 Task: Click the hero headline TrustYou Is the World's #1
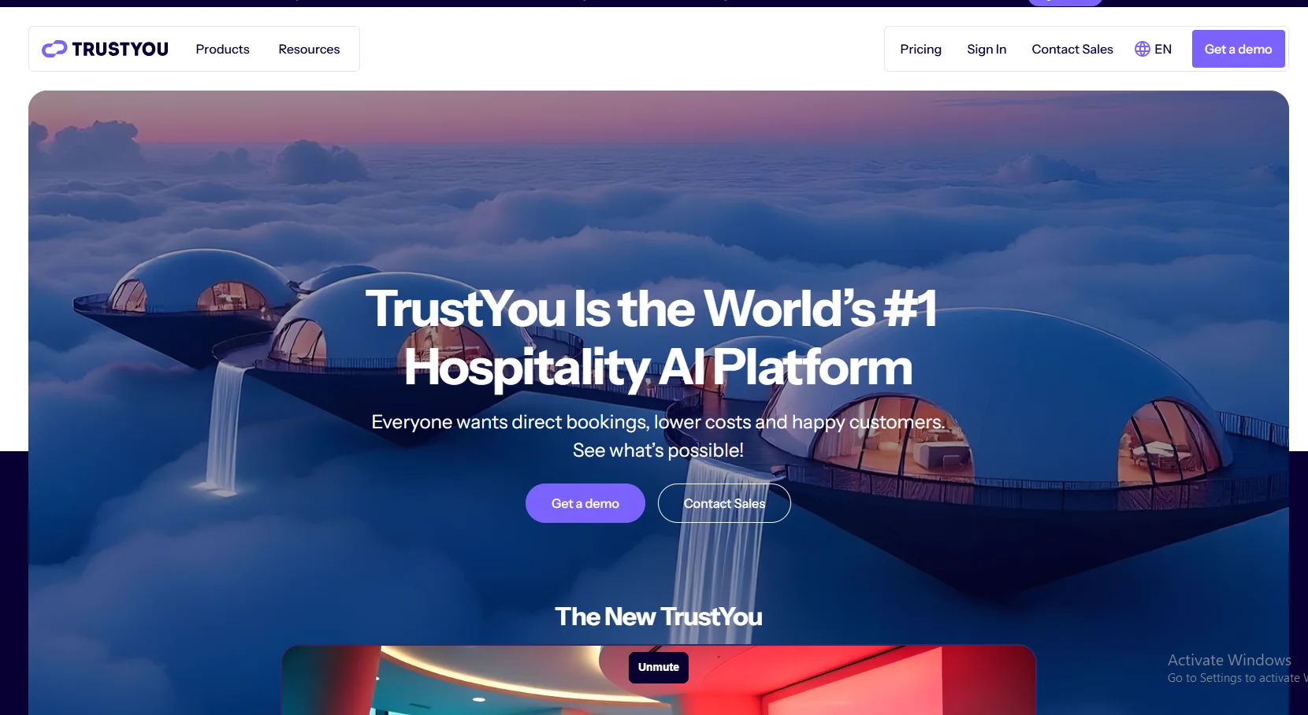(x=652, y=308)
